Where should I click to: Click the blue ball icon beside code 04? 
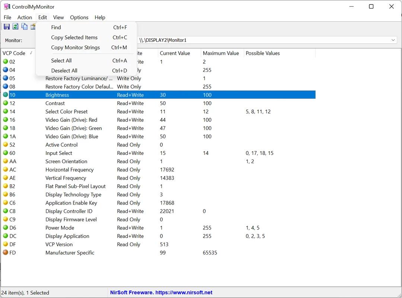(5, 70)
